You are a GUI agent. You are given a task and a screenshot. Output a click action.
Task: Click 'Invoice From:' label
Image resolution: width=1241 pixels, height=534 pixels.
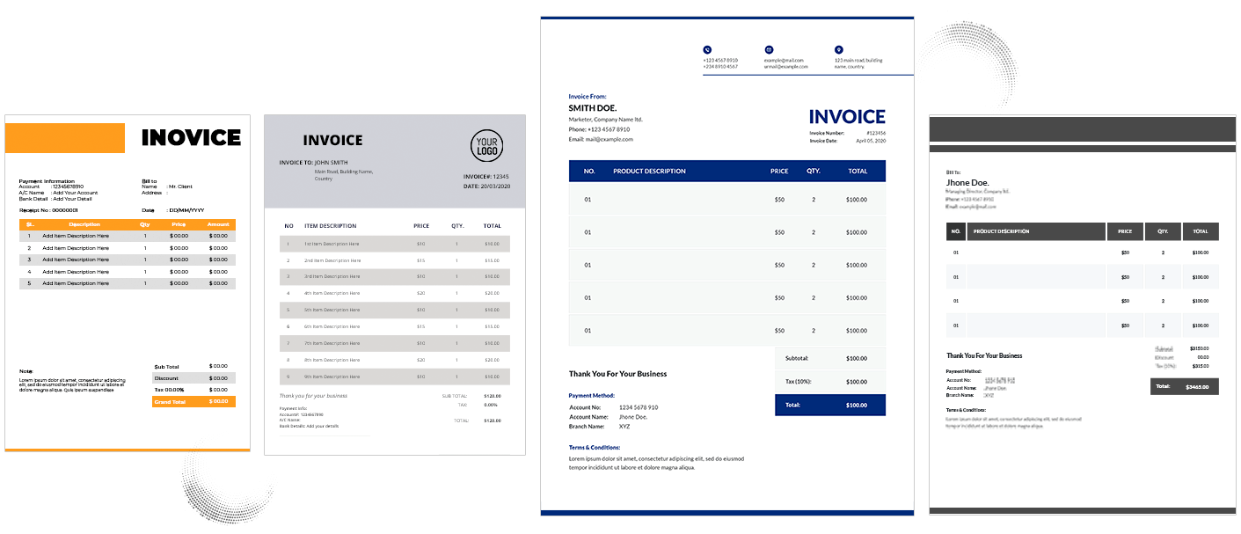(x=588, y=97)
